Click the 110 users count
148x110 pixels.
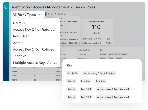(x=96, y=27)
